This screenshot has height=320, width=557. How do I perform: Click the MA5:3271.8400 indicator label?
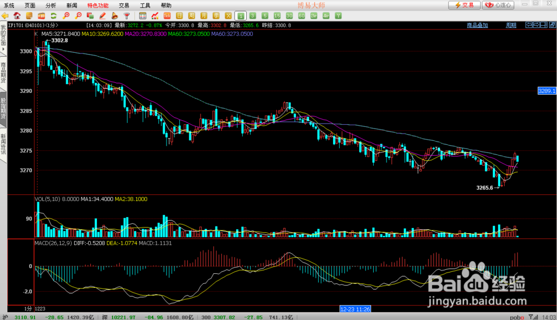click(x=61, y=34)
